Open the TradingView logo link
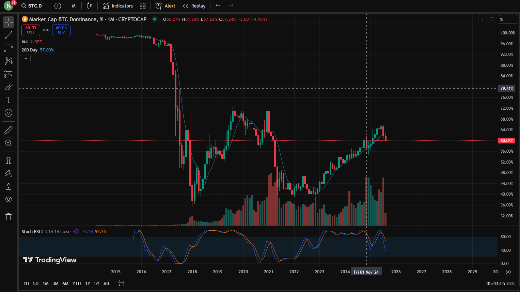The width and height of the screenshot is (520, 292). pyautogui.click(x=50, y=260)
